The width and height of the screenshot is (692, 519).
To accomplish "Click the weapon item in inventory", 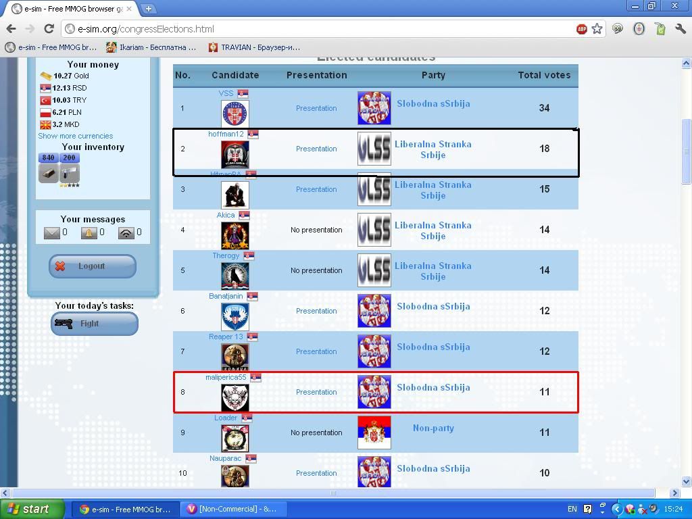I will pyautogui.click(x=70, y=174).
